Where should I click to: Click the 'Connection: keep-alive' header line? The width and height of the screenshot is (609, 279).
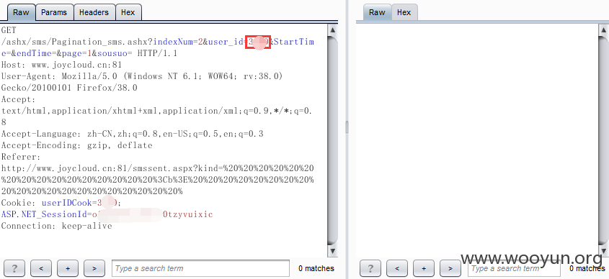(57, 226)
